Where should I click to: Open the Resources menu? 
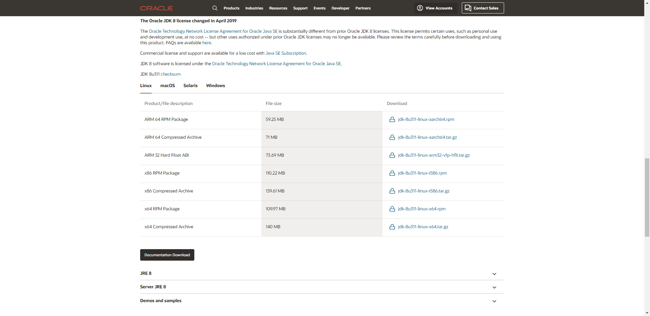pyautogui.click(x=278, y=8)
